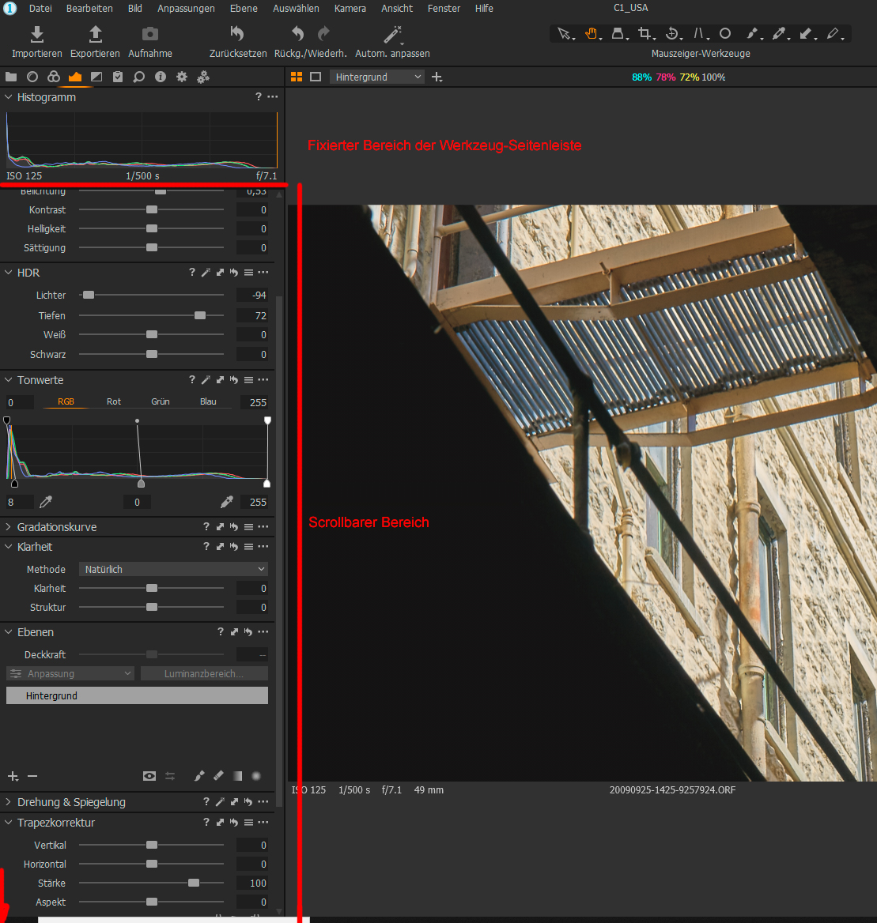The image size is (877, 923).
Task: Open the Methode dropdown showing Natürlich
Action: [x=173, y=569]
